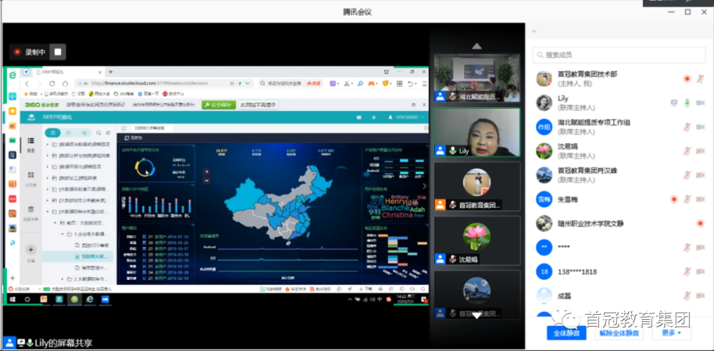Click the down arrow below video thumbnails
This screenshot has height=351, width=714.
[477, 315]
